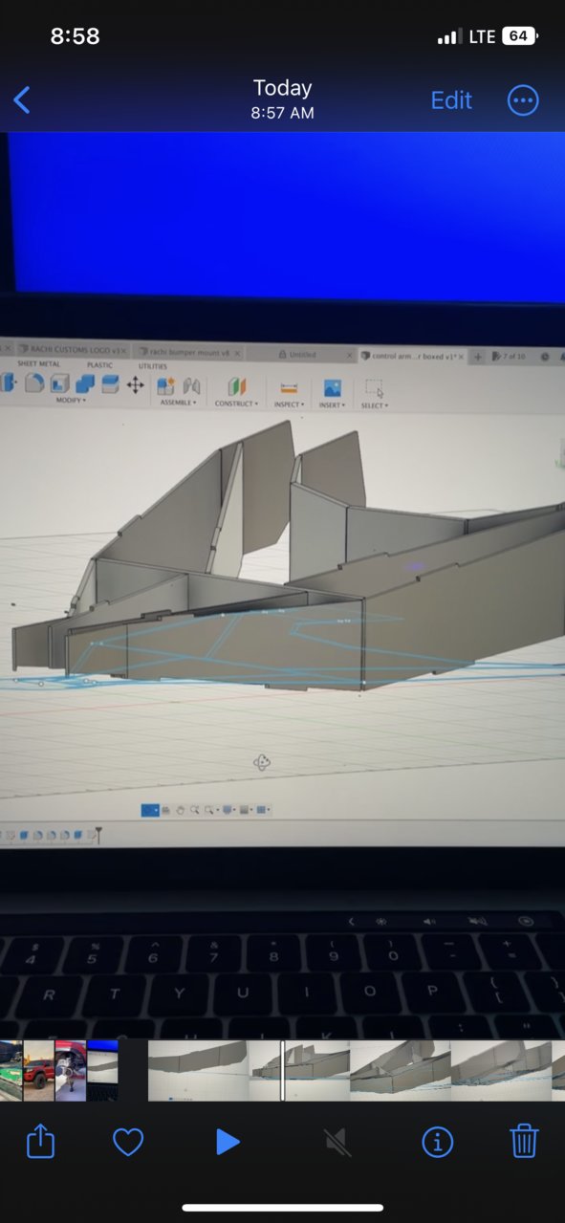
Task: Favorite the video with heart icon
Action: point(128,1142)
